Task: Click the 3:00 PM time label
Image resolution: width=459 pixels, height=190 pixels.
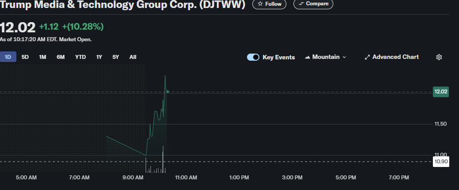Action: (x=293, y=178)
